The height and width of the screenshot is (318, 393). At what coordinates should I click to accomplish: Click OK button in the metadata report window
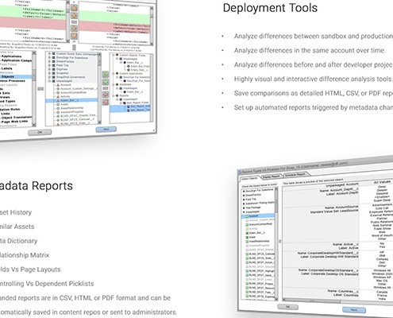click(x=287, y=307)
